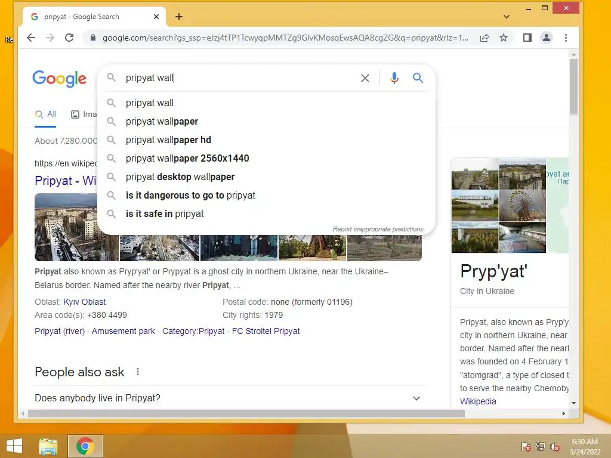Click the horizontal scrollbar thumb

246,414
